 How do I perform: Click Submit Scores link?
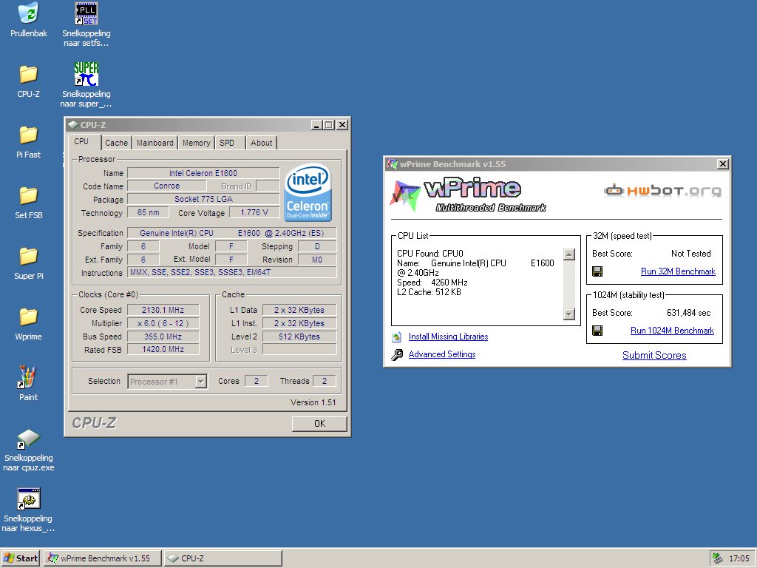coord(654,356)
